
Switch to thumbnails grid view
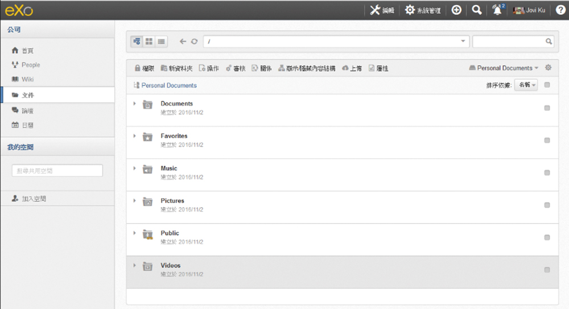149,42
